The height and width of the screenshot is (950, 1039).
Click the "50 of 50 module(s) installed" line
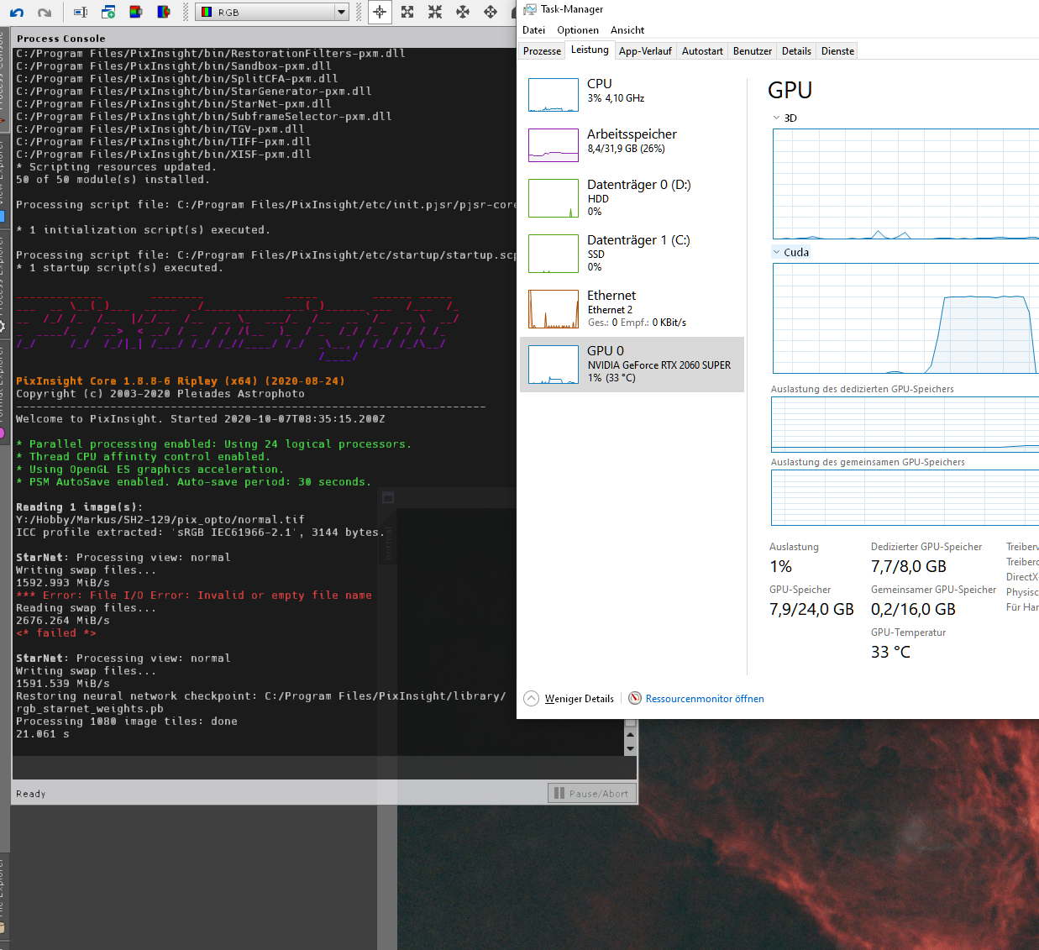[113, 180]
